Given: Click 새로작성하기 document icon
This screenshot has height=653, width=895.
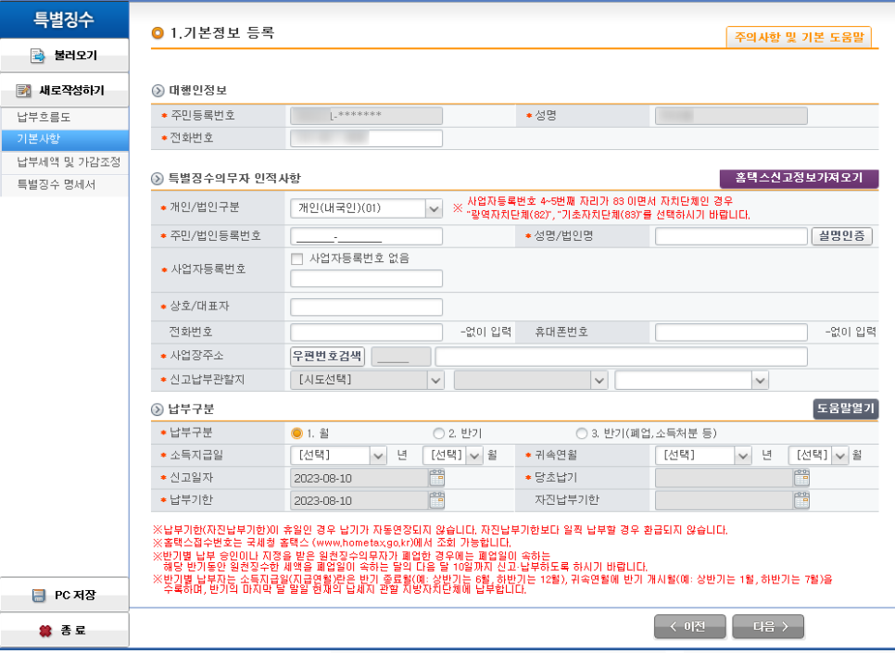Looking at the screenshot, I should [x=24, y=91].
